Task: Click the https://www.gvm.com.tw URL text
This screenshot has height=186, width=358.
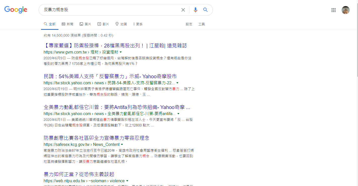Action: pos(65,52)
